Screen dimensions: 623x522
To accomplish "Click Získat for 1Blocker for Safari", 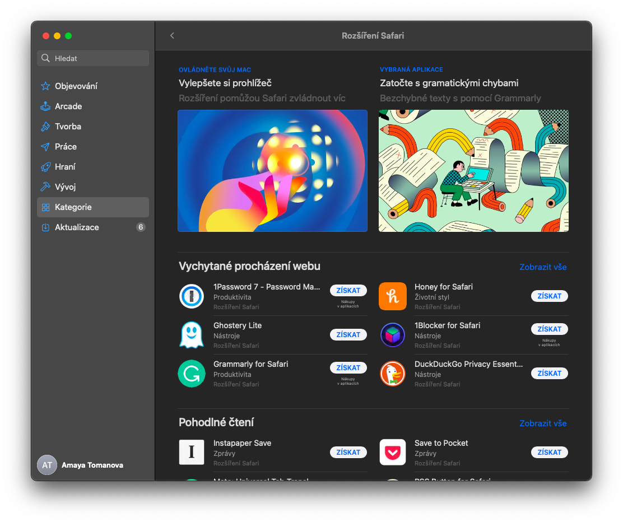I will tap(549, 329).
